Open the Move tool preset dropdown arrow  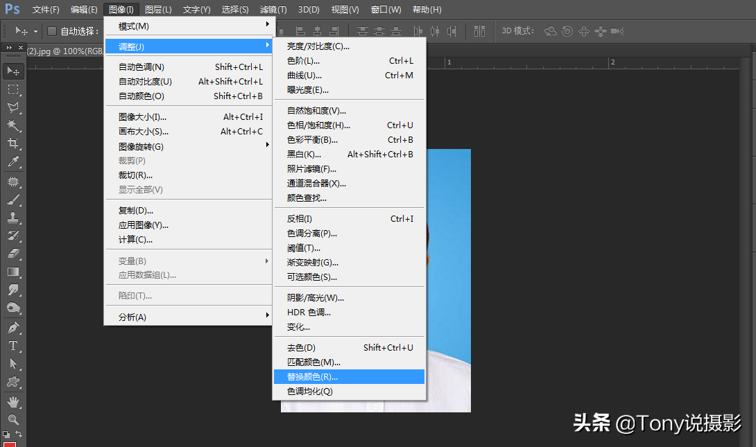(x=35, y=32)
